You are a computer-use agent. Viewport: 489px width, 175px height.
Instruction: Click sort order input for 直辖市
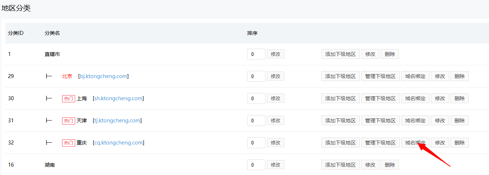pyautogui.click(x=256, y=54)
